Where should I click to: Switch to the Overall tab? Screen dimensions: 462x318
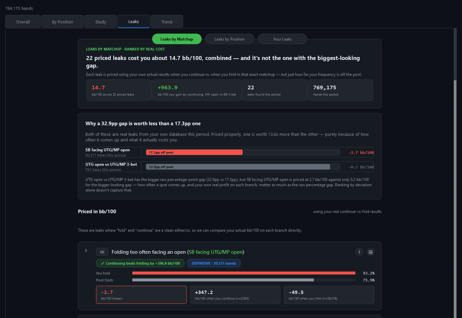click(x=23, y=22)
